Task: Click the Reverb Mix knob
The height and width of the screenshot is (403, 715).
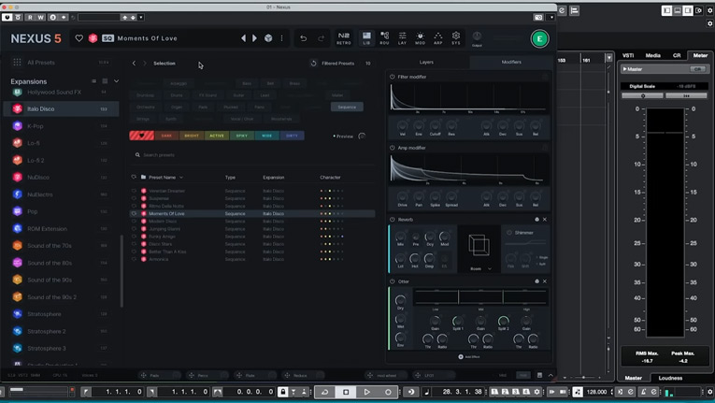Action: click(400, 237)
